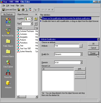
Task: Click the Remove button
Action: tap(80, 73)
